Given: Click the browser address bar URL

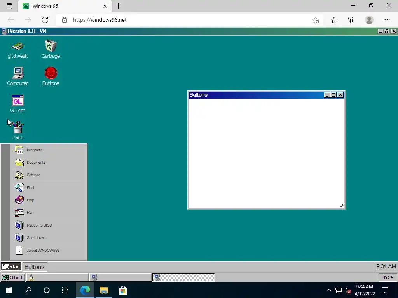Looking at the screenshot, I should tap(100, 20).
